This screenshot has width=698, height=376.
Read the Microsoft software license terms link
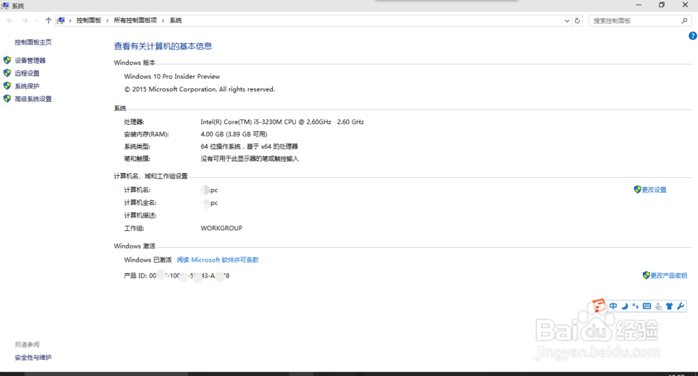pos(218,260)
